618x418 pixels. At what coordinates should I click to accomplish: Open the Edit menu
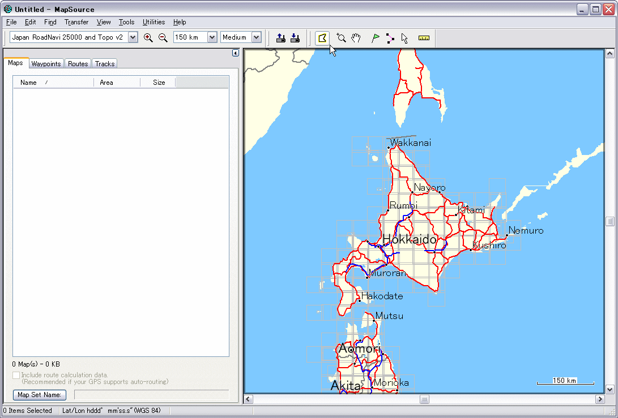tap(31, 22)
